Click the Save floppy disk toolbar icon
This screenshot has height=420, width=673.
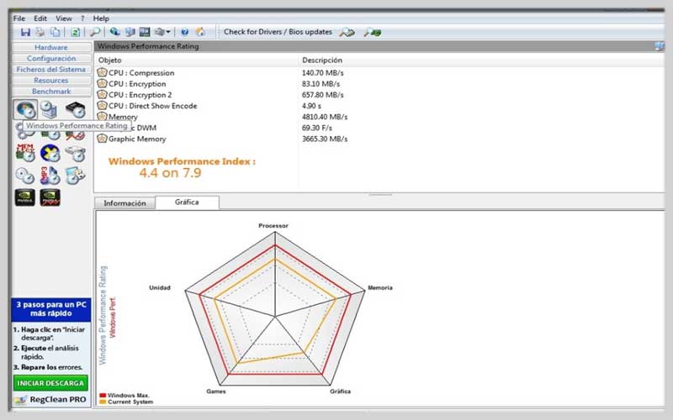25,32
